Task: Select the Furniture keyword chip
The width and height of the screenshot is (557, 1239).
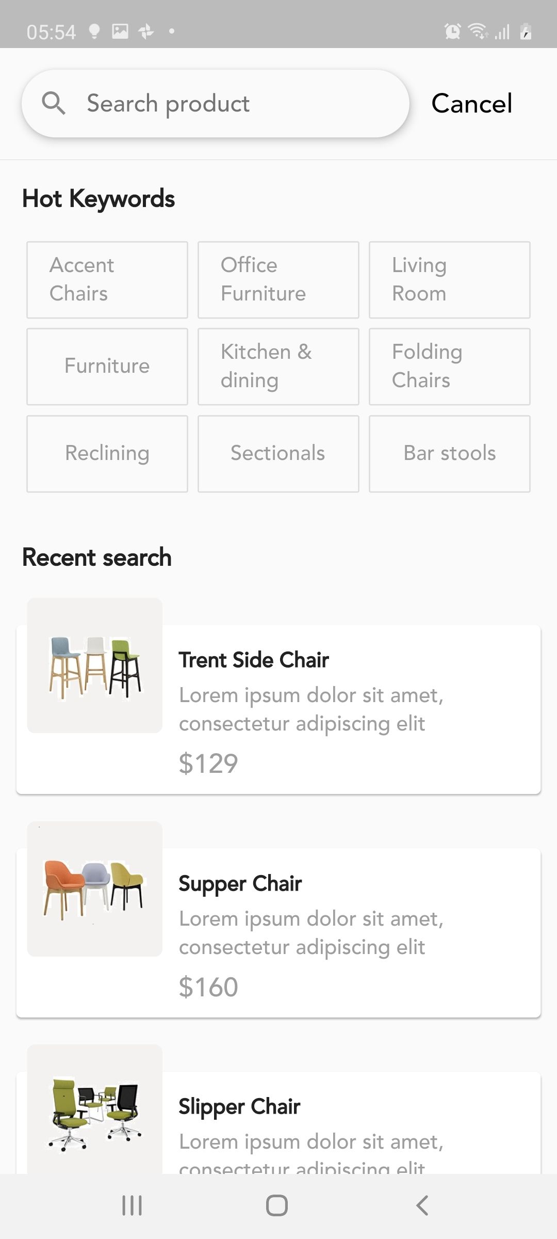Action: pos(107,367)
